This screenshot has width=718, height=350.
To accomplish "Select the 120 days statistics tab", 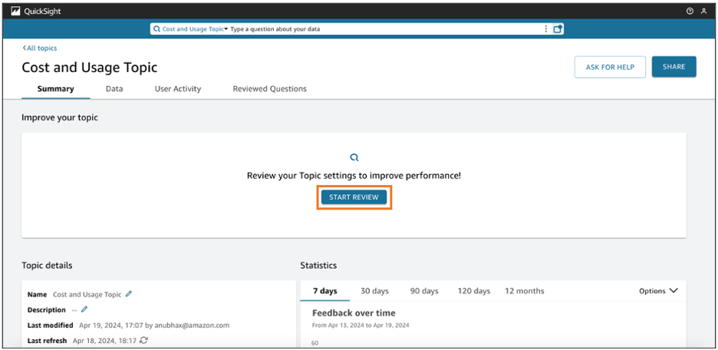I will click(474, 291).
